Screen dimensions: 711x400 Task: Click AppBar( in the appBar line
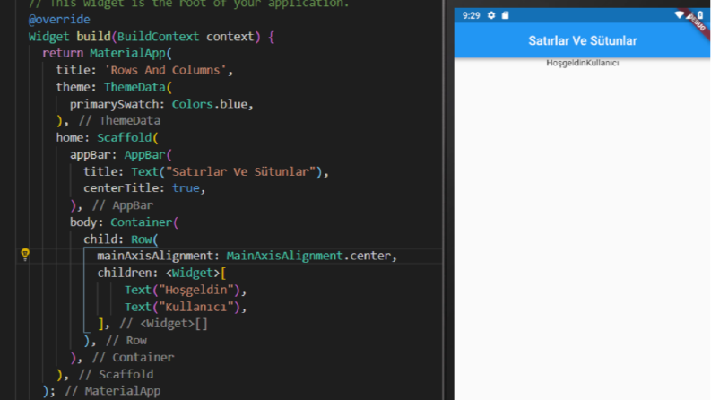pos(148,154)
